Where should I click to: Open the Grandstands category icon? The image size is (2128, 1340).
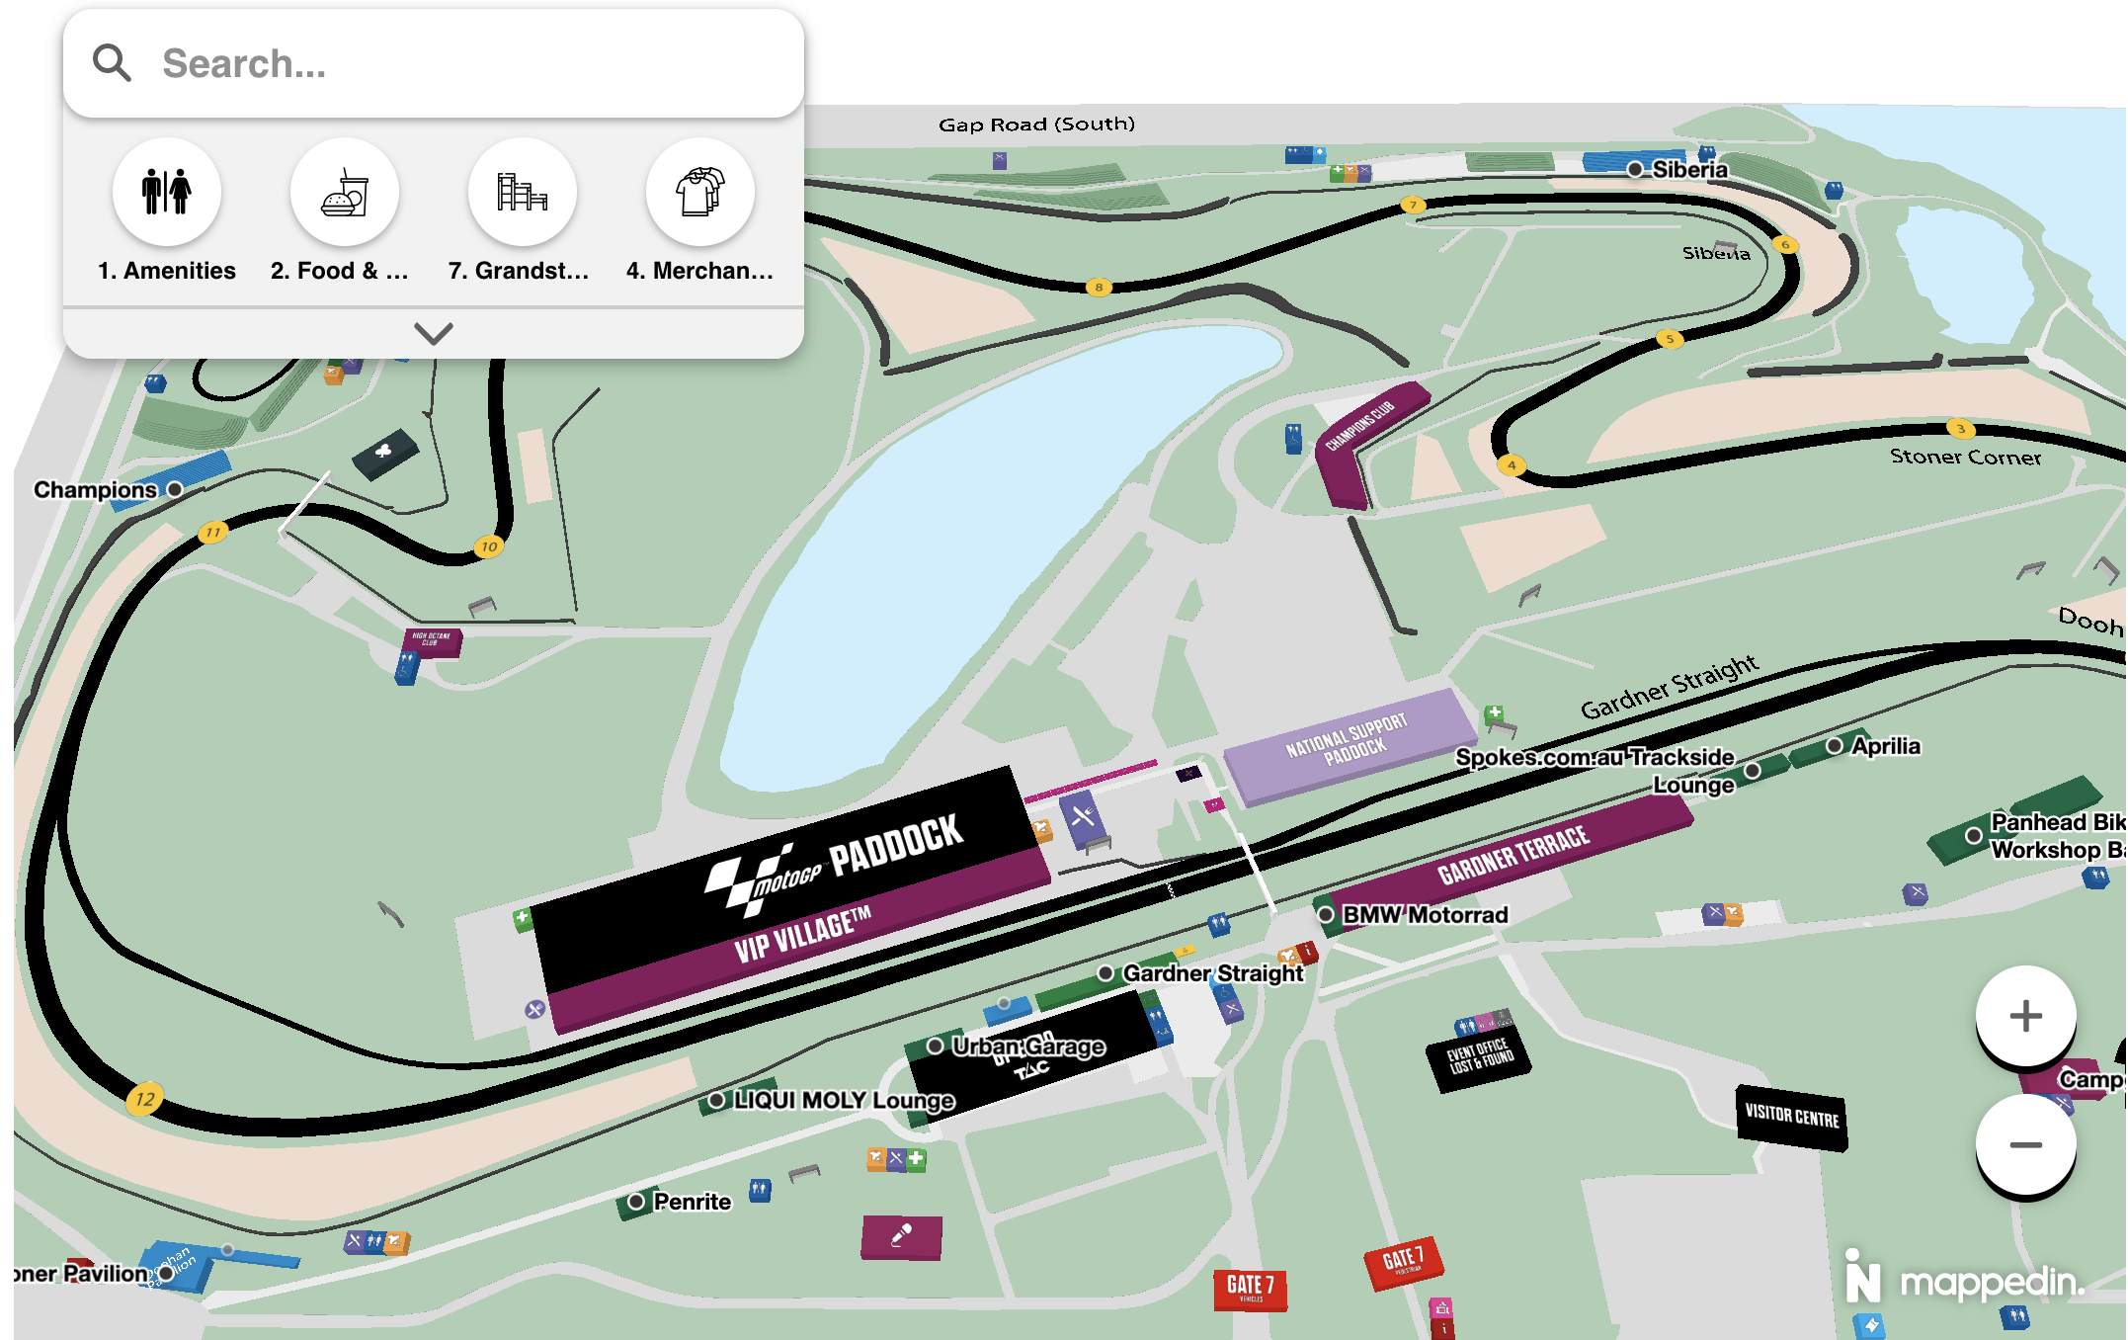click(522, 192)
